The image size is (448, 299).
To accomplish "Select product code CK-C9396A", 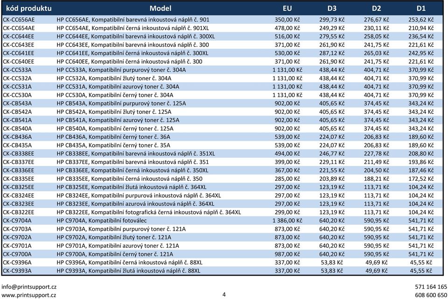I will click(17, 263).
